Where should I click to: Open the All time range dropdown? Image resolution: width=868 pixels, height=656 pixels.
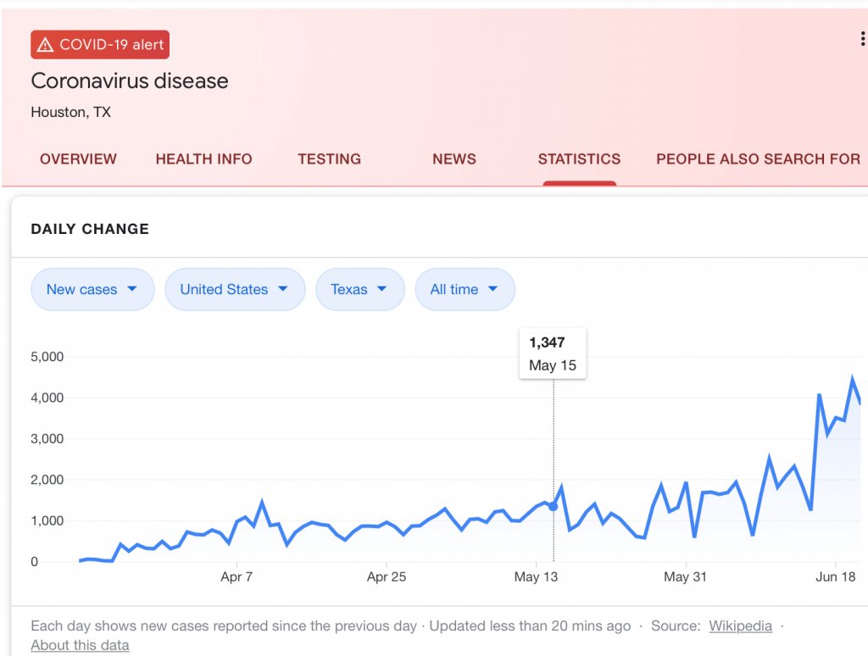coord(465,289)
